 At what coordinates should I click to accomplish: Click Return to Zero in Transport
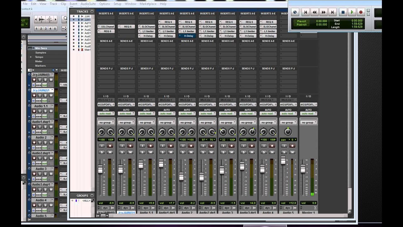click(305, 12)
